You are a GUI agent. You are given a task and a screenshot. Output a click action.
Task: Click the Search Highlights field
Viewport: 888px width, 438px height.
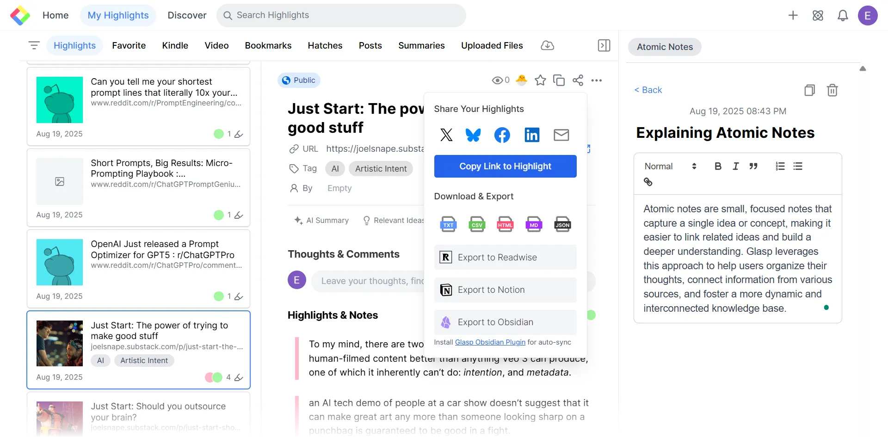point(342,15)
